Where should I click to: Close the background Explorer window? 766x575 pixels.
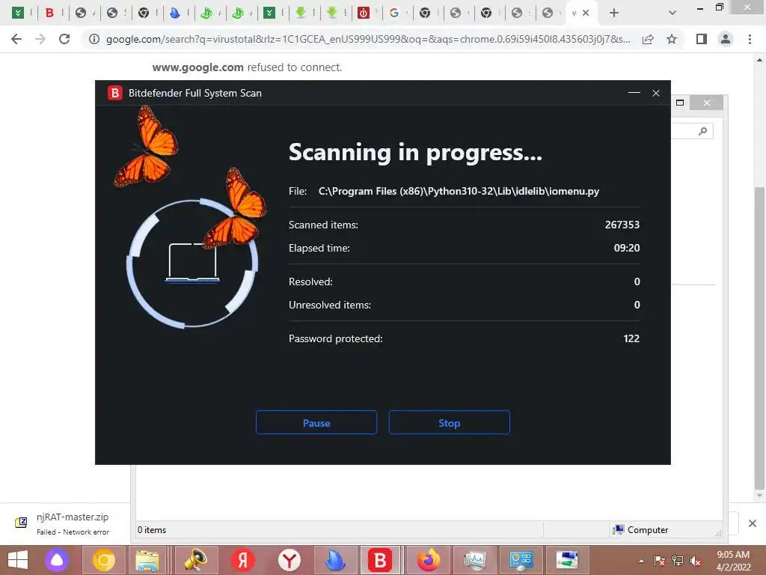tap(706, 103)
